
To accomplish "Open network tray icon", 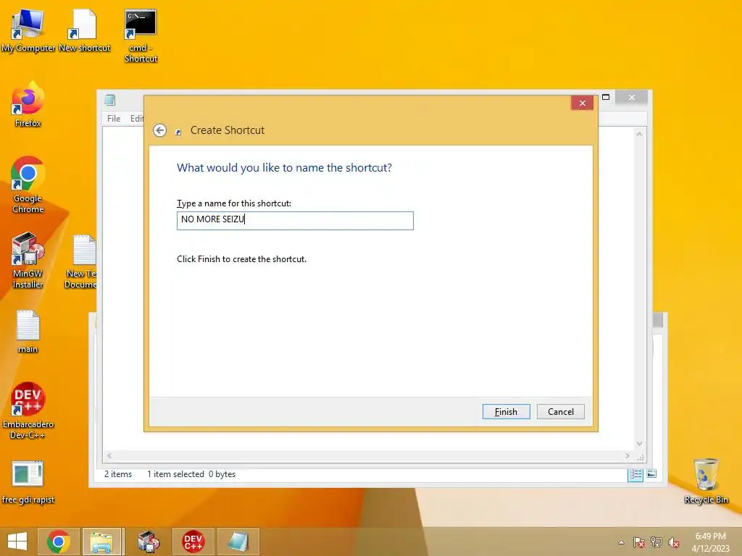I will pos(656,542).
